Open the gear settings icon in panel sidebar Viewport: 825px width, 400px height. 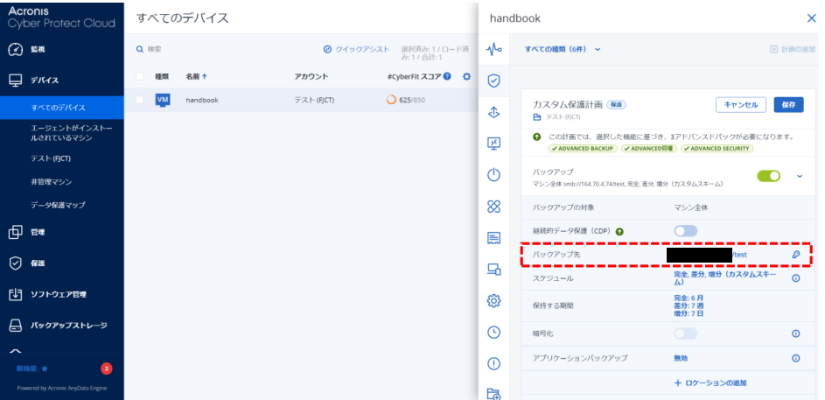[493, 300]
